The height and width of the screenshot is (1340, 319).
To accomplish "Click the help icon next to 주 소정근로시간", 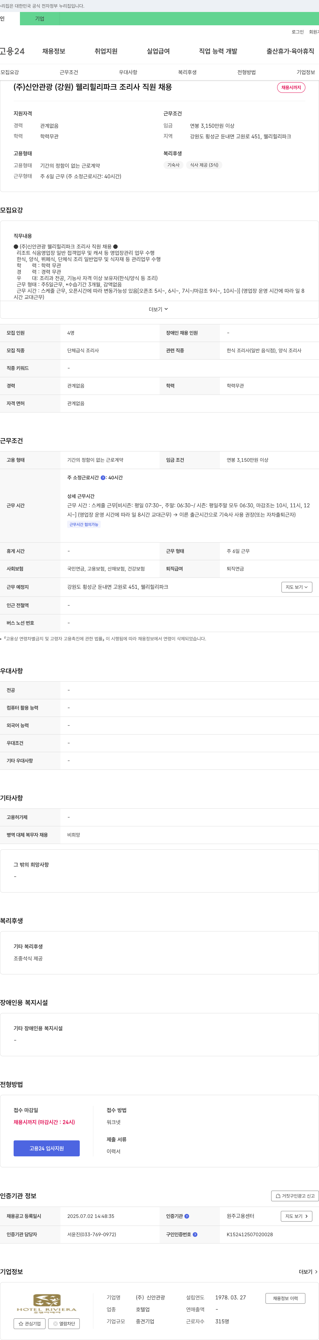I will point(103,477).
